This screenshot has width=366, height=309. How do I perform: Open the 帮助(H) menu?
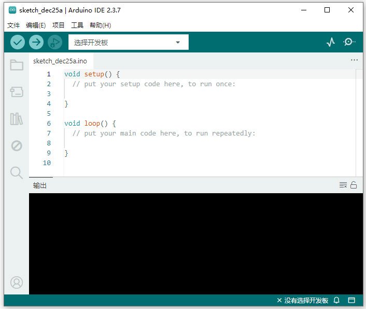coord(101,25)
